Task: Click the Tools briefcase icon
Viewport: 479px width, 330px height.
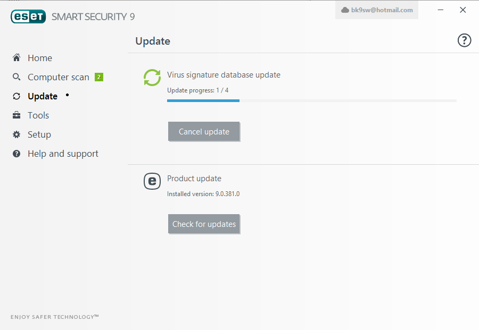Action: tap(16, 115)
